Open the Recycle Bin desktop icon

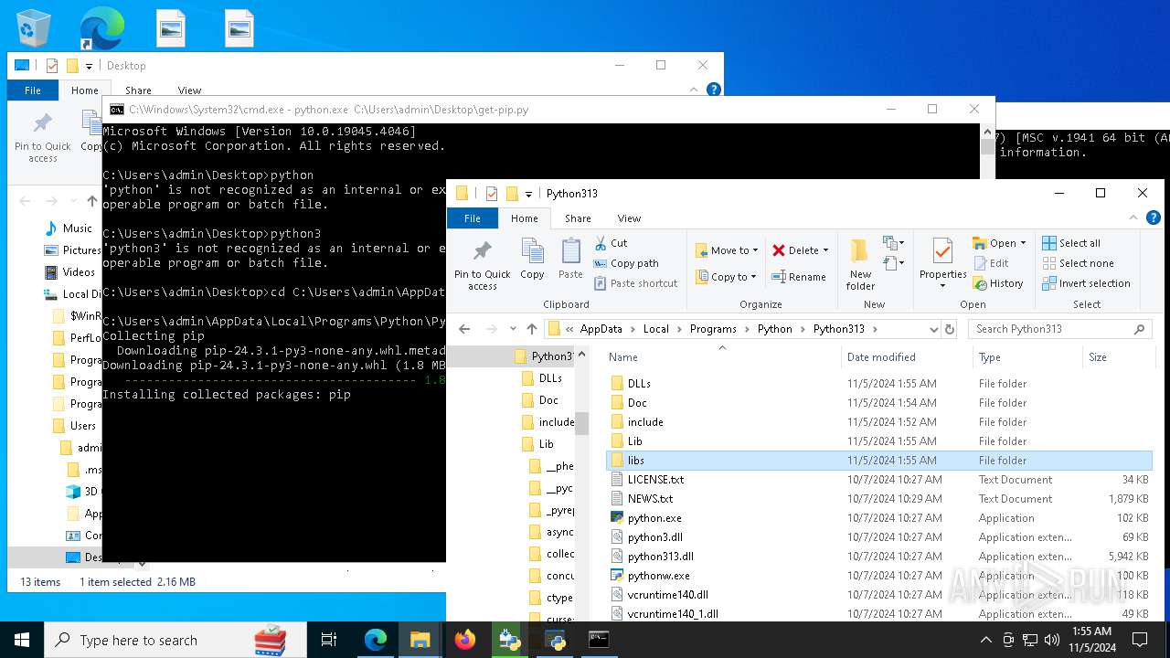33,28
